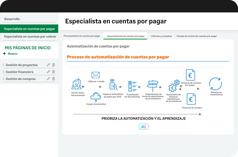Click the Sistema de comentarios refresh icon
The width and height of the screenshot is (238, 157).
[215, 84]
